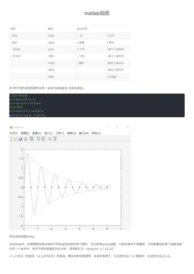Open the 窗口(W) menu
Image resolution: width=194 pixels, height=274 pixels.
point(84,133)
